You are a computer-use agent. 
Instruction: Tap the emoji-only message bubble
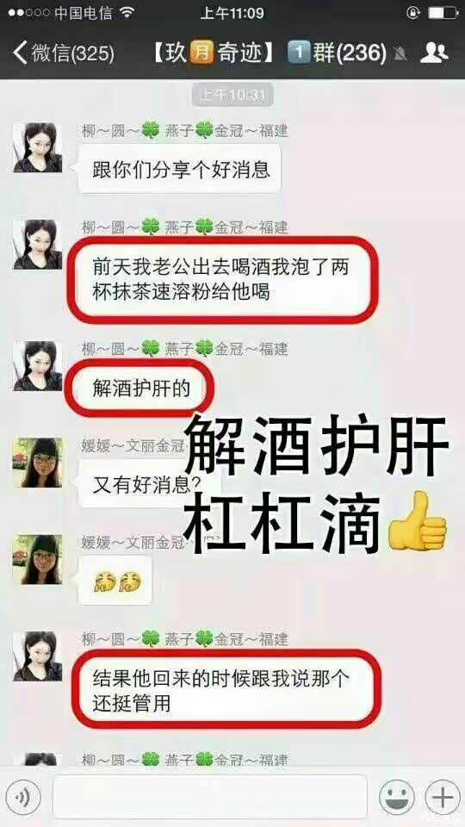pos(115,580)
